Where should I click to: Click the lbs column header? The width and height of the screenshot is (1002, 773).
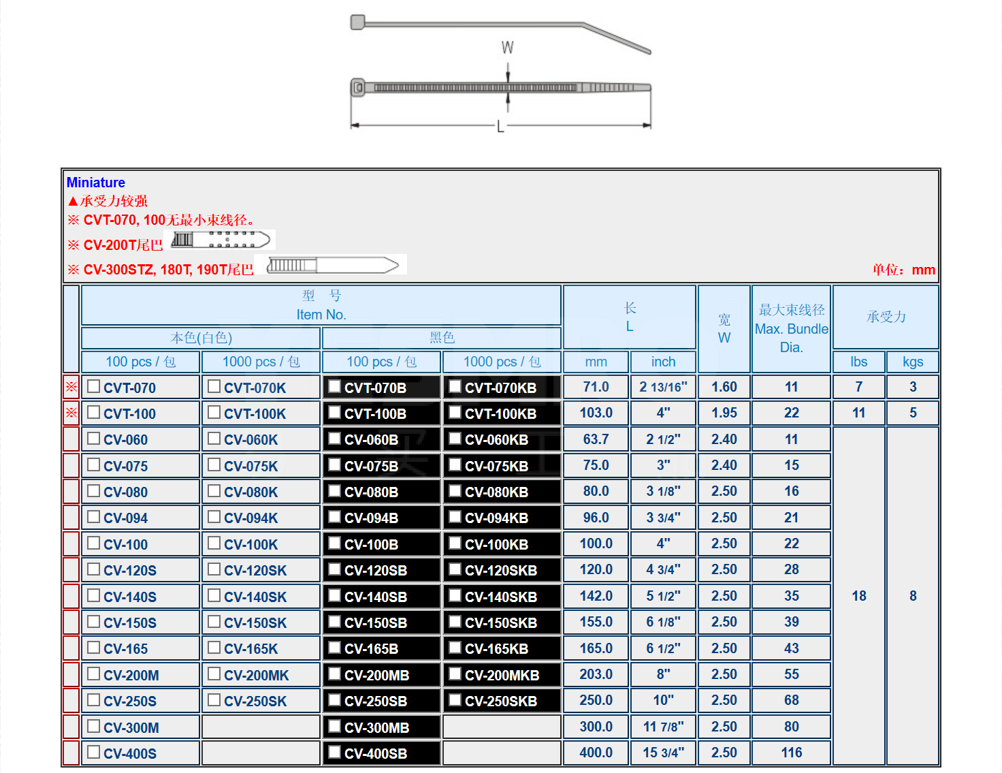coord(859,362)
